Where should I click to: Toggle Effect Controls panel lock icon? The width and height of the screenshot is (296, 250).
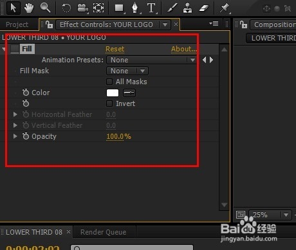coord(50,24)
